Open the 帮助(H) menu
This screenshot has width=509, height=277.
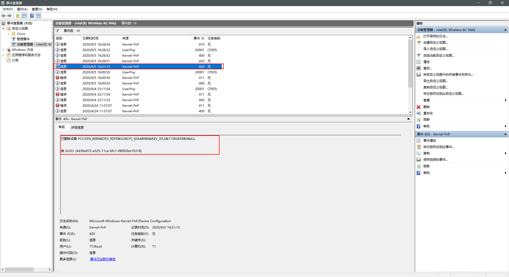click(52, 9)
